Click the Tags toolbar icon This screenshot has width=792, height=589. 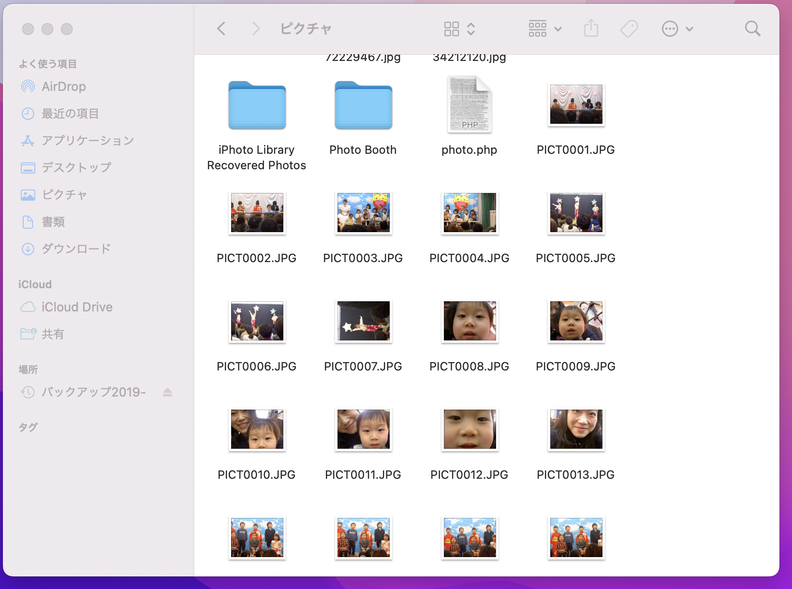(629, 29)
